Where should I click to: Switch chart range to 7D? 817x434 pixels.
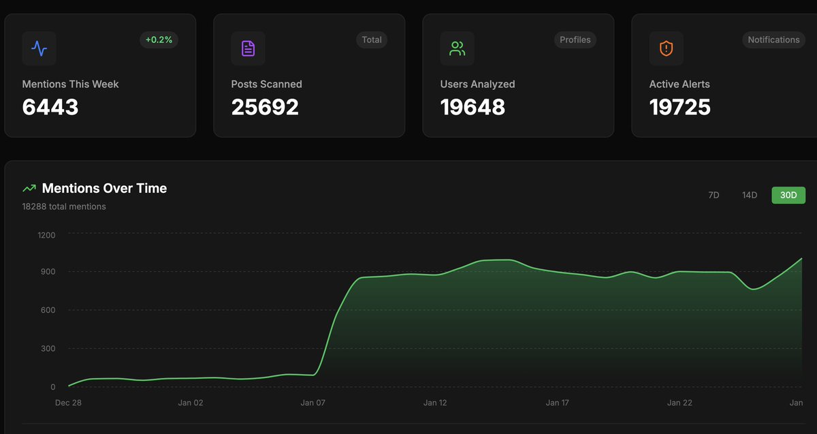pyautogui.click(x=714, y=195)
